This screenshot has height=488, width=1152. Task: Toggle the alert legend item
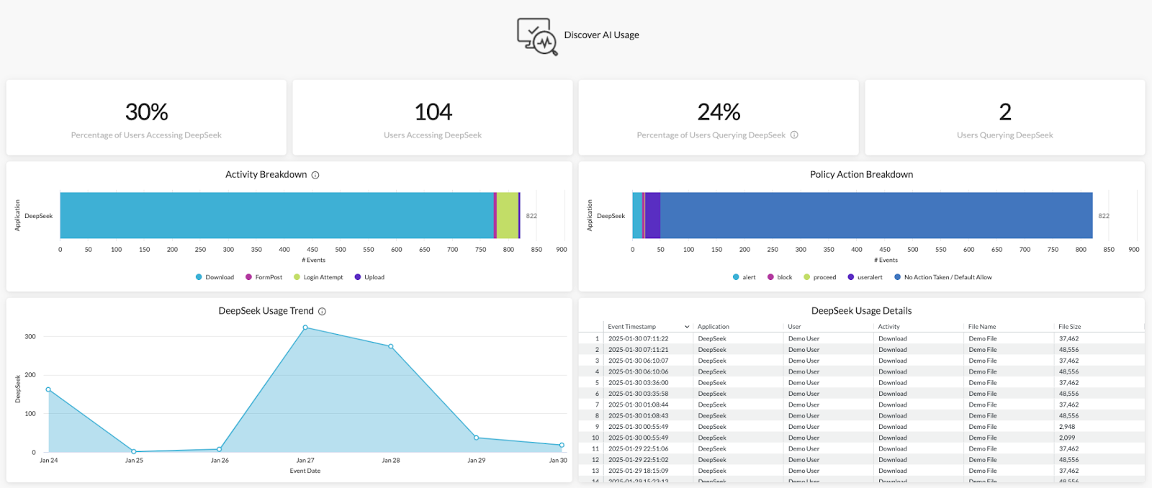pos(744,277)
